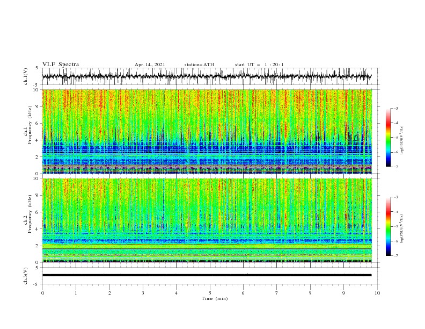Click time axis tick label "8"
The image size is (425, 329).
[310, 293]
